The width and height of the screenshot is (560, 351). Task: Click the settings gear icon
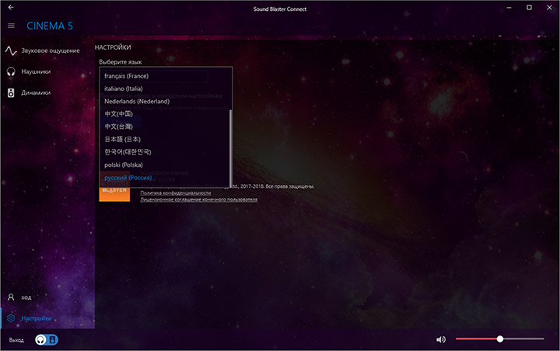[x=11, y=318]
